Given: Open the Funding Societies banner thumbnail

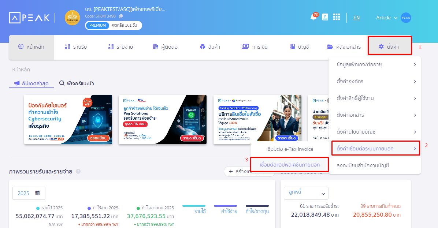Looking at the screenshot, I should pos(257,119).
